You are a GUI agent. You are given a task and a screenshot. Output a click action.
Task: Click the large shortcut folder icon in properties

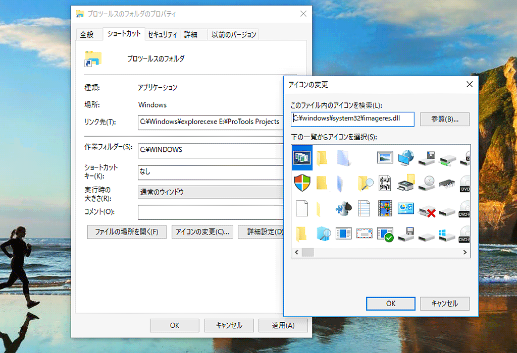click(93, 58)
